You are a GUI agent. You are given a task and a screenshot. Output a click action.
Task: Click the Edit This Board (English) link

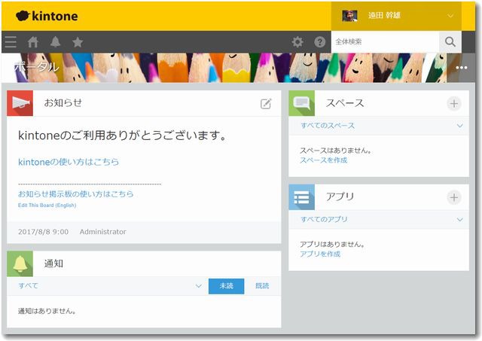(47, 205)
